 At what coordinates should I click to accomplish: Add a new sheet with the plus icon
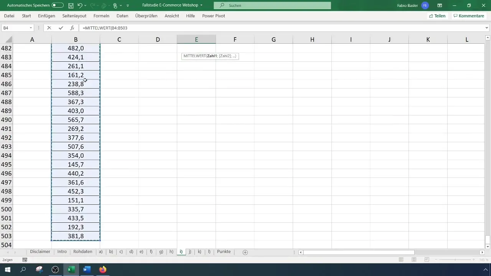click(245, 252)
